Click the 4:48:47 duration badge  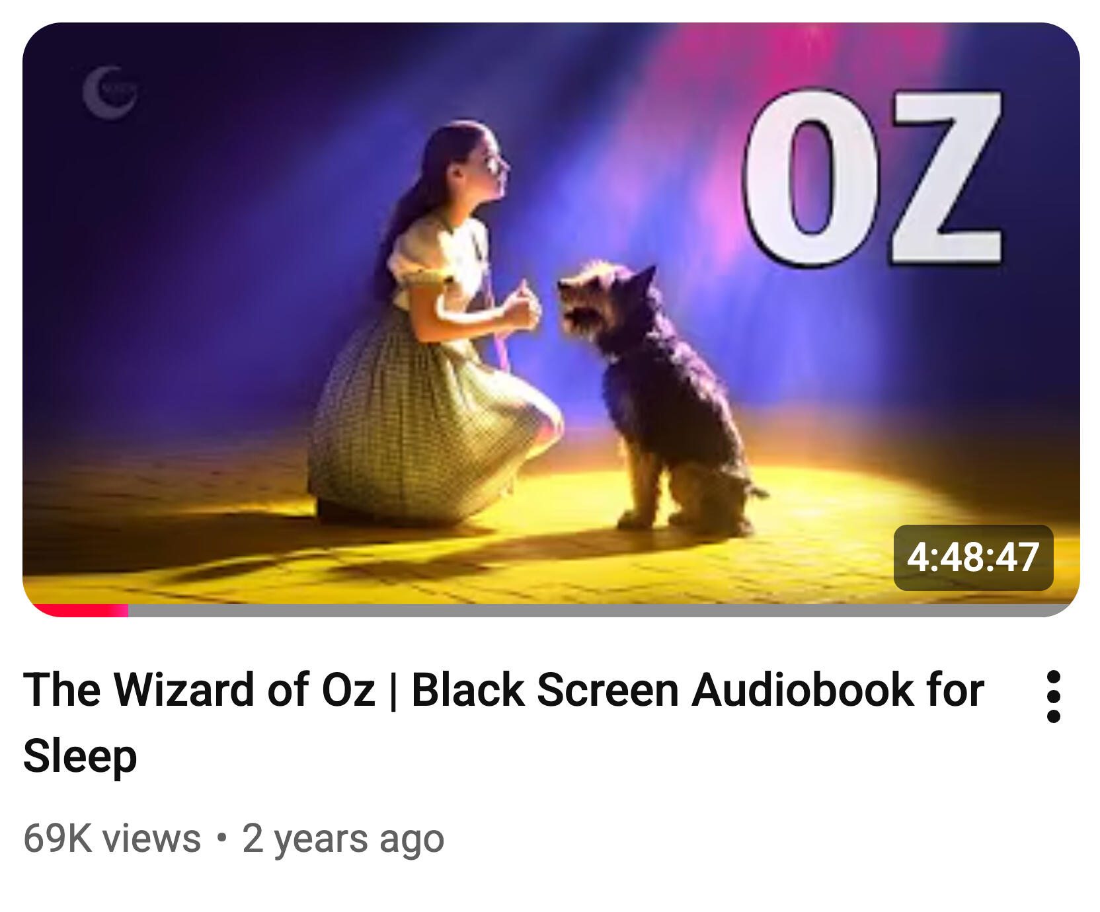click(x=973, y=557)
